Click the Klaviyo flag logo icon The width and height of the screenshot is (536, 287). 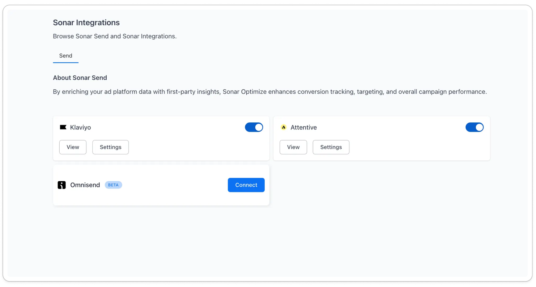pos(63,127)
